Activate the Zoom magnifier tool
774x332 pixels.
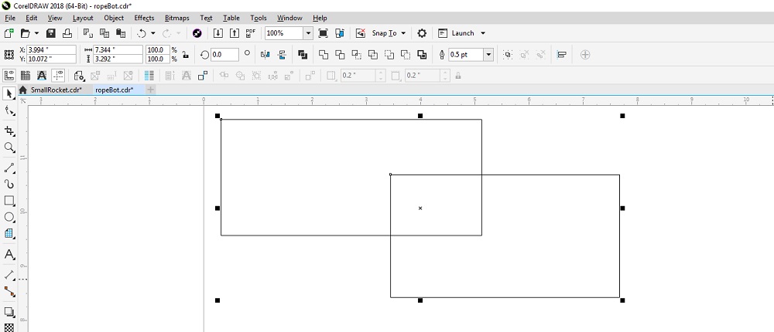pyautogui.click(x=9, y=147)
